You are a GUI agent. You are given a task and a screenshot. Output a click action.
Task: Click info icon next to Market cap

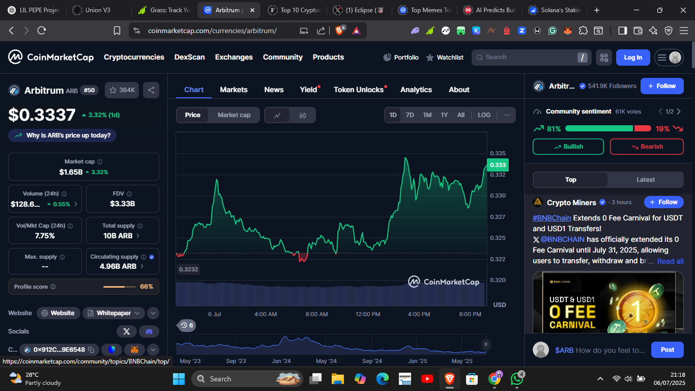coord(100,161)
